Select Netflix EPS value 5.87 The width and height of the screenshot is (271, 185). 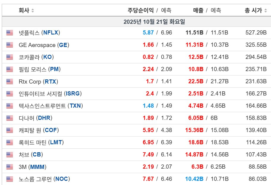148,32
